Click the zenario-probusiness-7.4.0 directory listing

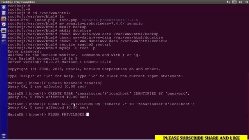click(x=110, y=20)
